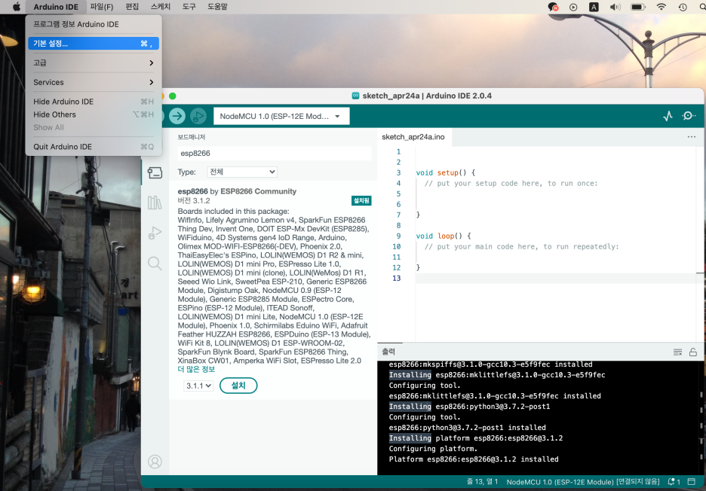
Task: Open volume control in menu bar
Action: pyautogui.click(x=615, y=7)
